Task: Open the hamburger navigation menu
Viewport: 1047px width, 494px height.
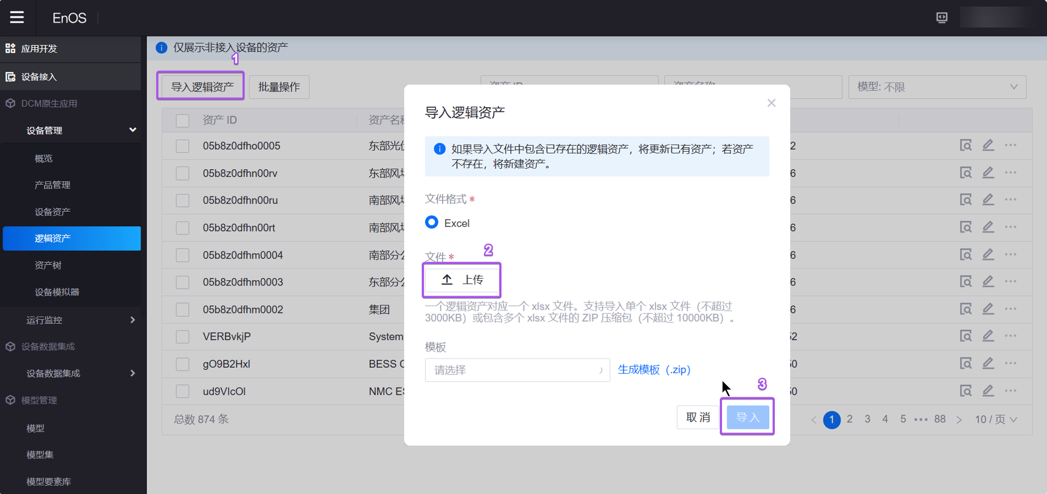Action: coord(17,17)
